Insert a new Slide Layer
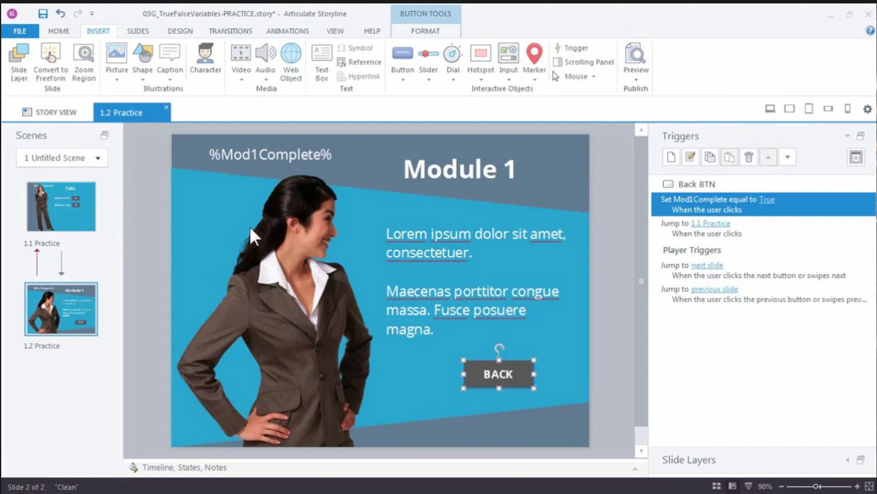The height and width of the screenshot is (494, 877). (19, 62)
